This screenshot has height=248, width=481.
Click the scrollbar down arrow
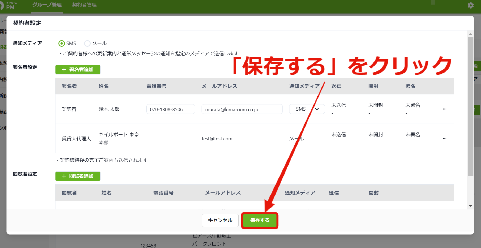[470, 206]
